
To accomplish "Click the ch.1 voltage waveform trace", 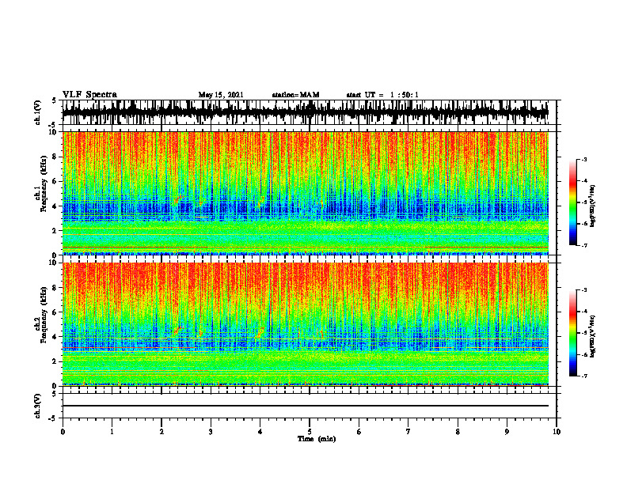I will (x=305, y=112).
